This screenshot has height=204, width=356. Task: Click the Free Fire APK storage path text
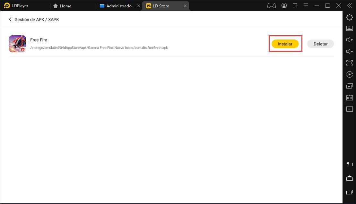(x=99, y=48)
